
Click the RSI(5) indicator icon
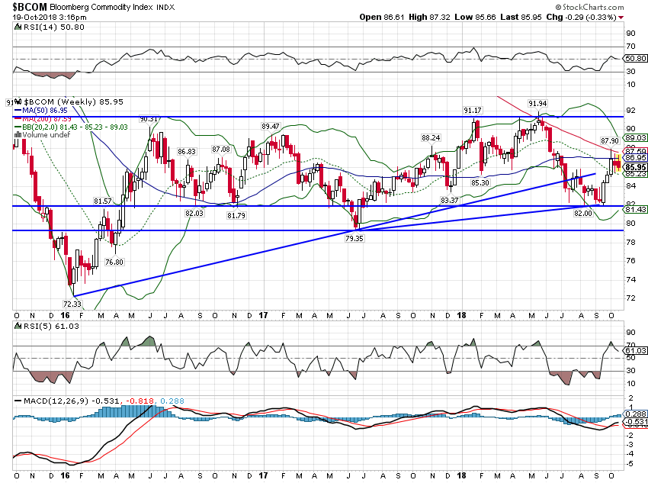pyautogui.click(x=18, y=326)
